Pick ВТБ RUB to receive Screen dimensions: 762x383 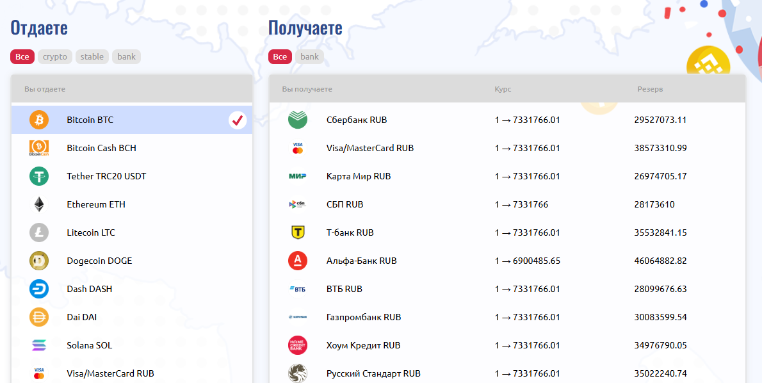(x=507, y=289)
